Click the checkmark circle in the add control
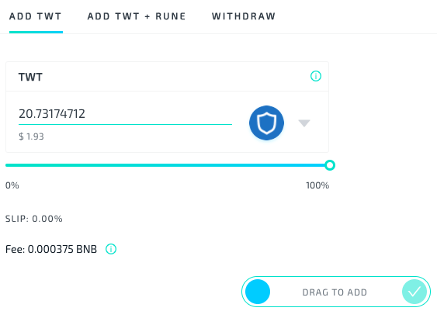 pos(414,292)
